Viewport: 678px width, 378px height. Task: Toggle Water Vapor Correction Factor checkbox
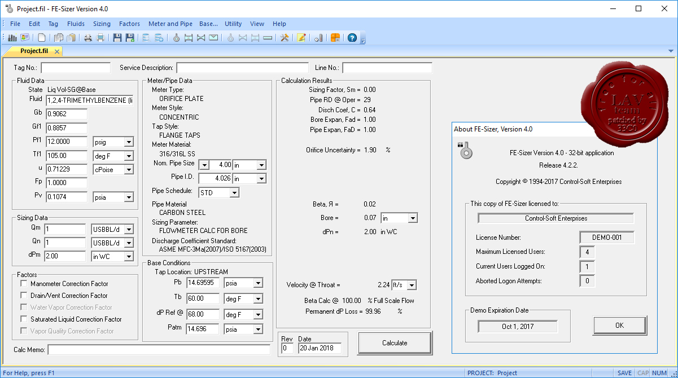(24, 307)
